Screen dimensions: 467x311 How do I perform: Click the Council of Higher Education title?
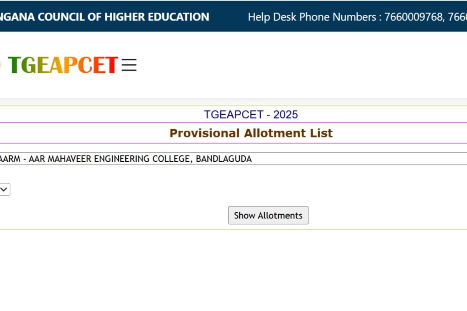[x=105, y=17]
